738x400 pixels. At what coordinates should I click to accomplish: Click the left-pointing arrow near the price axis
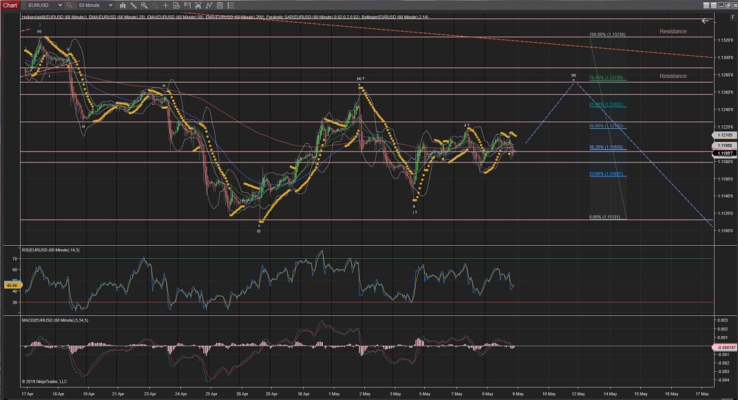coord(705,21)
